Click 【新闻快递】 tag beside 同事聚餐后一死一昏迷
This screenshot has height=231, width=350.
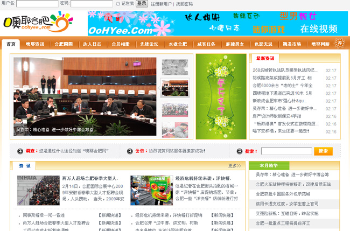tap(110, 215)
